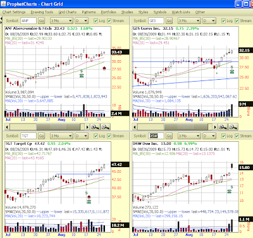The width and height of the screenshot is (253, 238).
Task: Zoom out on the ANF chart
Action: click(x=105, y=127)
